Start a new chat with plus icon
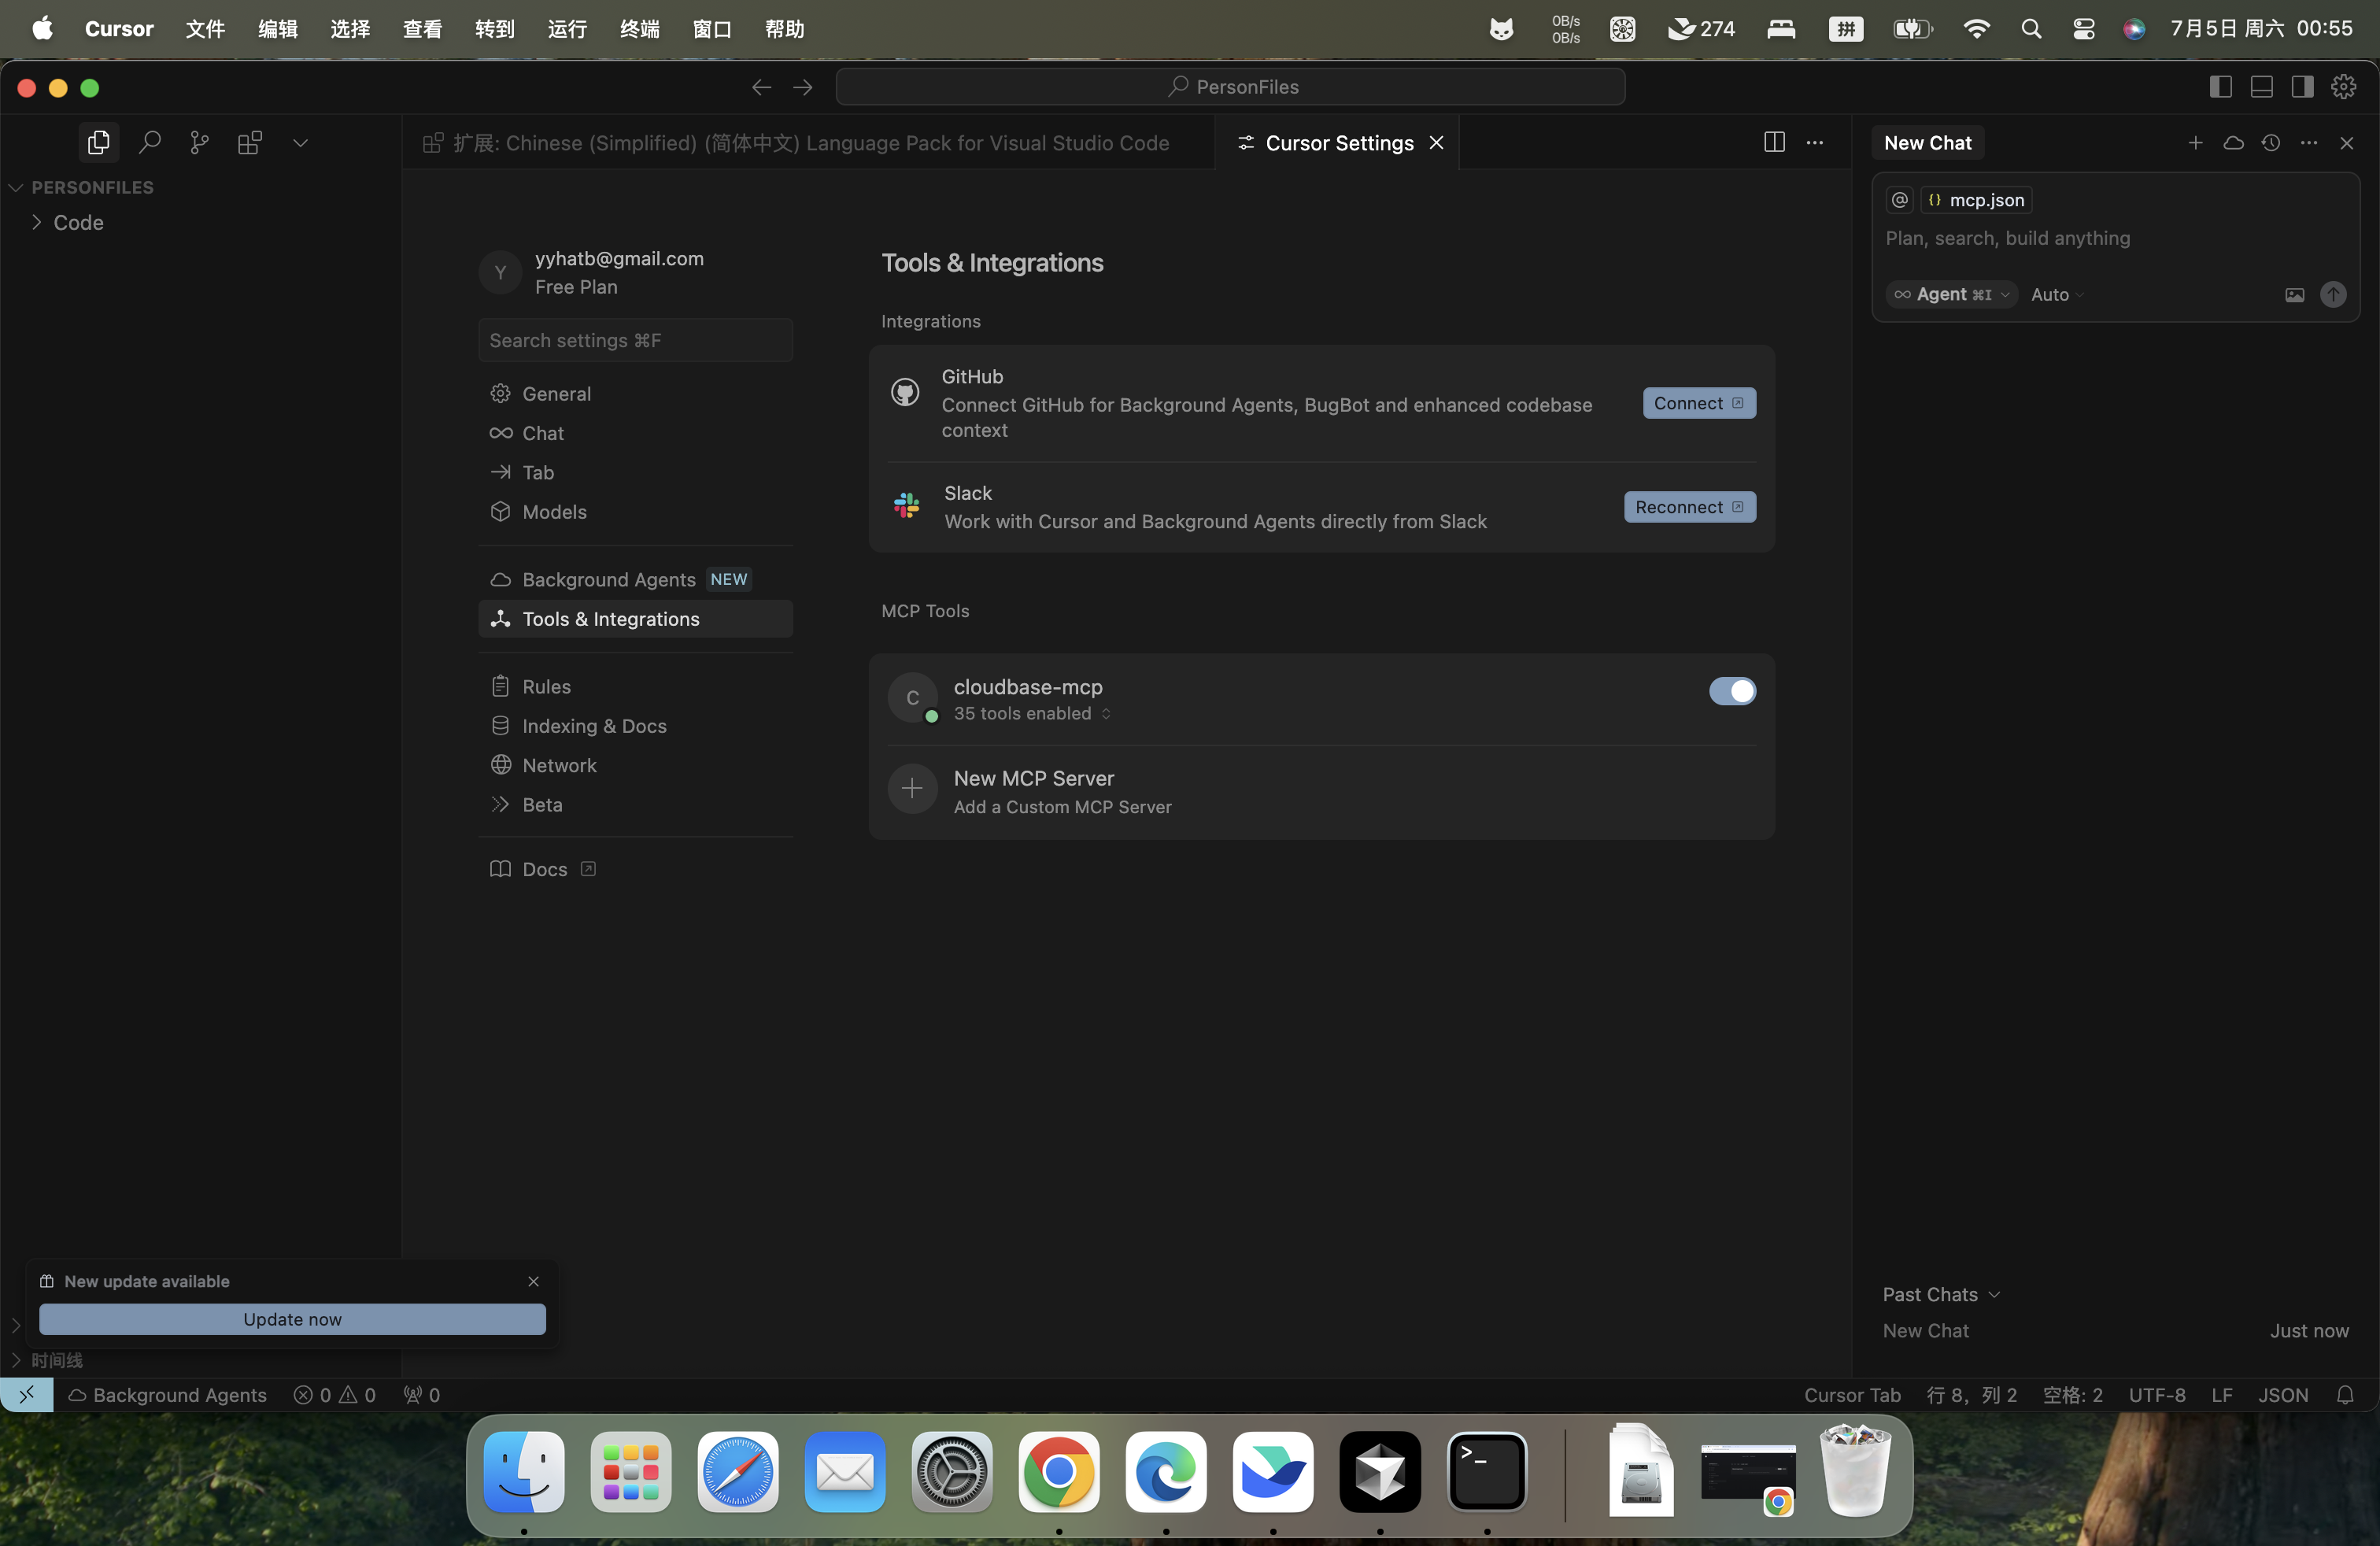Image resolution: width=2380 pixels, height=1546 pixels. [x=2195, y=143]
